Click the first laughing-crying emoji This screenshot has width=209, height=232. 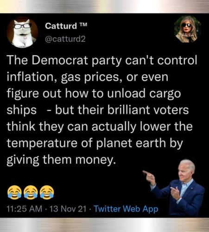coord(14,192)
